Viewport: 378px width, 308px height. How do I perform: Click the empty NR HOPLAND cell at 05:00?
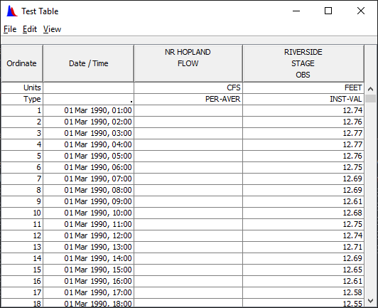188,156
